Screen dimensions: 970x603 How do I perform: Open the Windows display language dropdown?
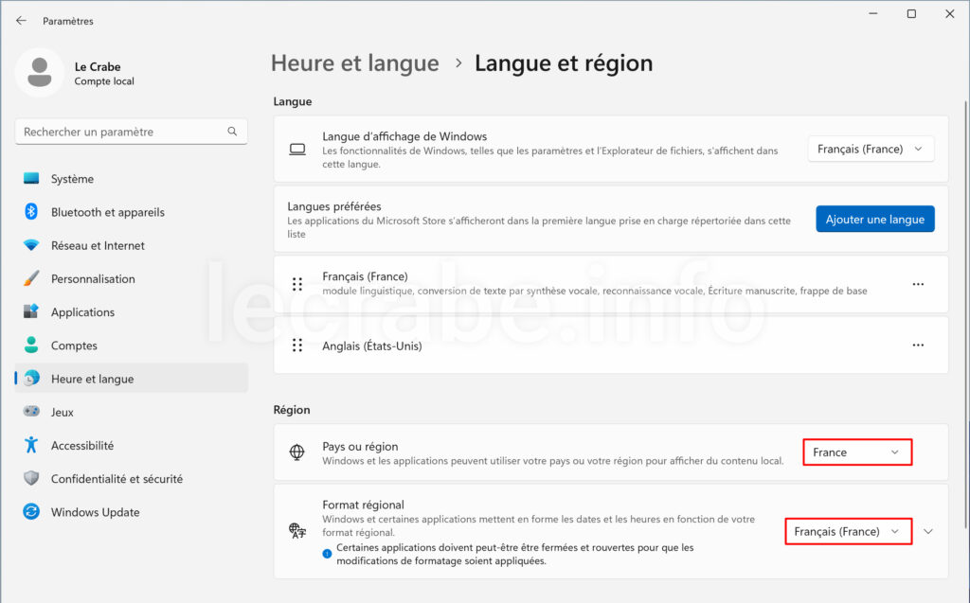pos(871,149)
